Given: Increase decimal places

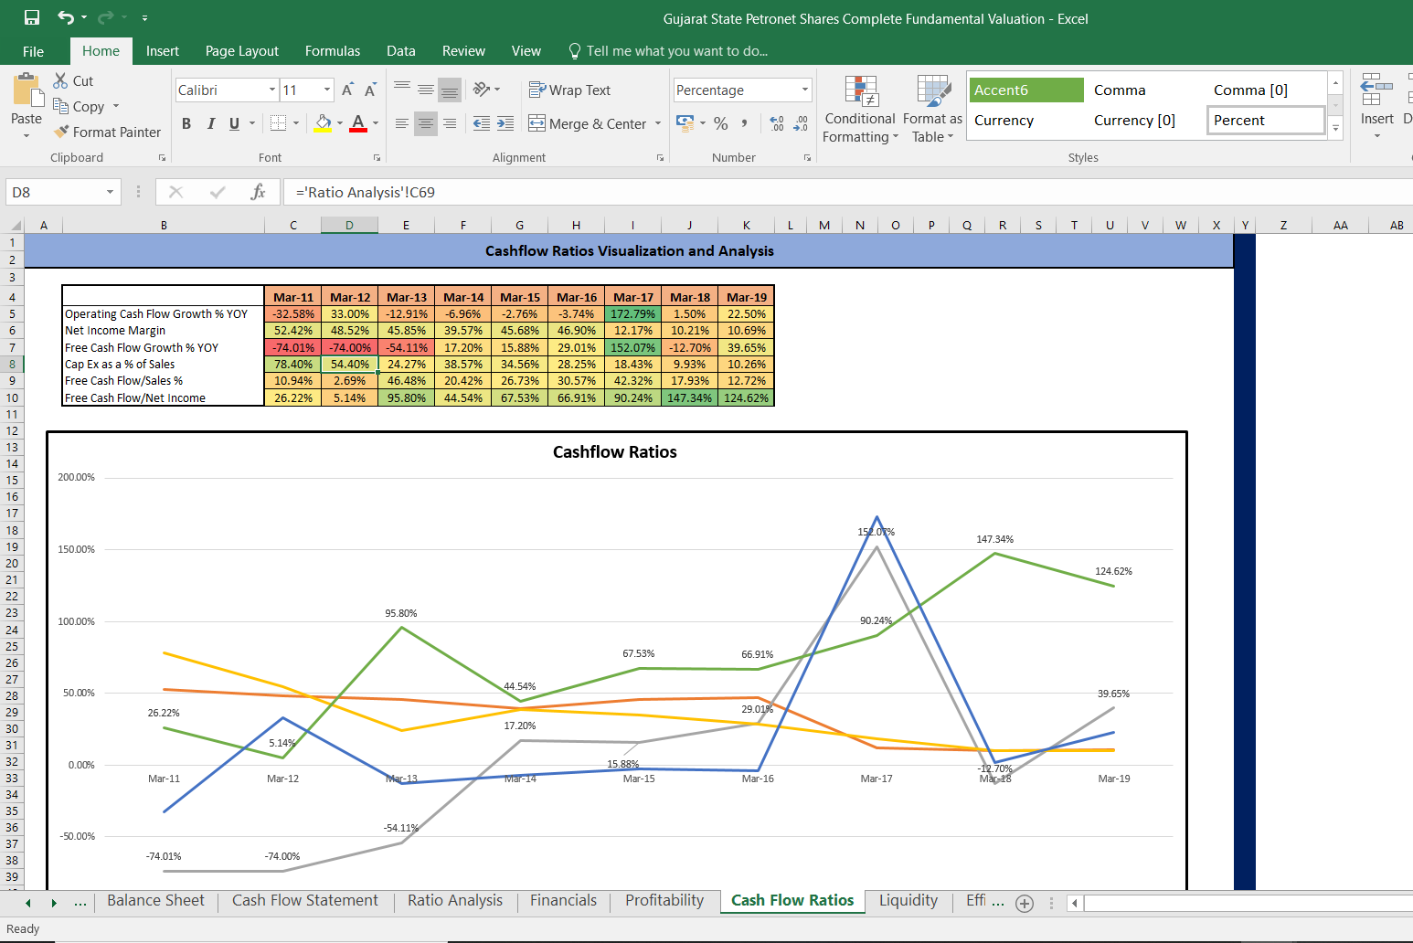Looking at the screenshot, I should pos(777,123).
